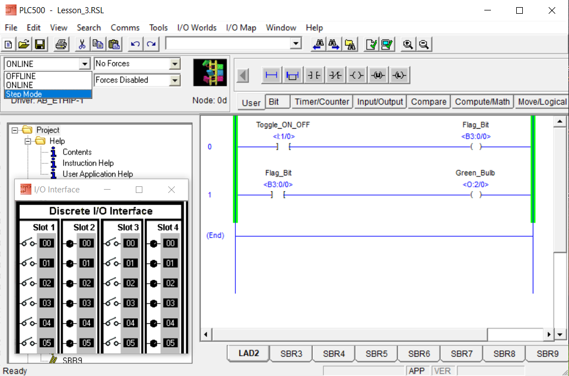Click the horizontal scrollbar thumb in ladder view
The image size is (569, 376).
(x=350, y=334)
